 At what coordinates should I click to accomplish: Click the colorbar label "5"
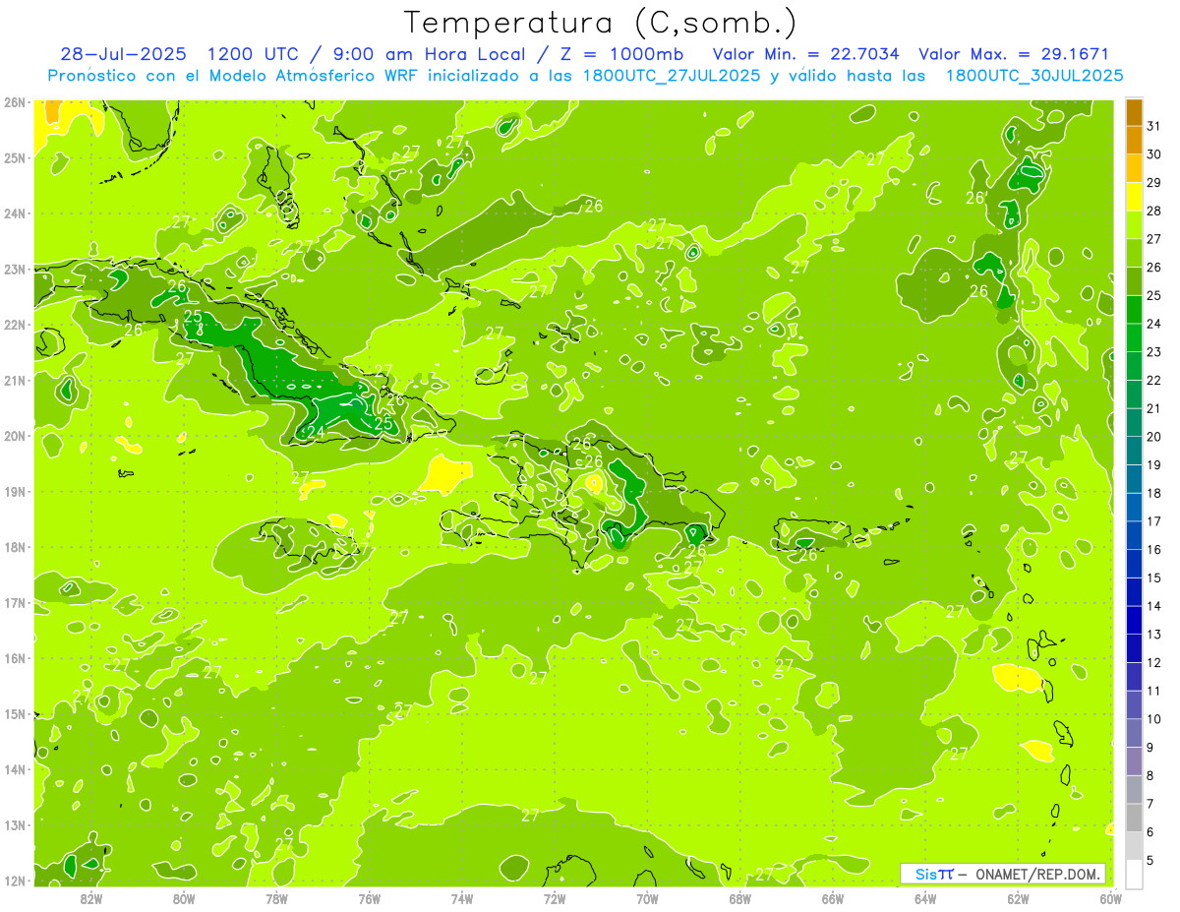[x=1150, y=860]
